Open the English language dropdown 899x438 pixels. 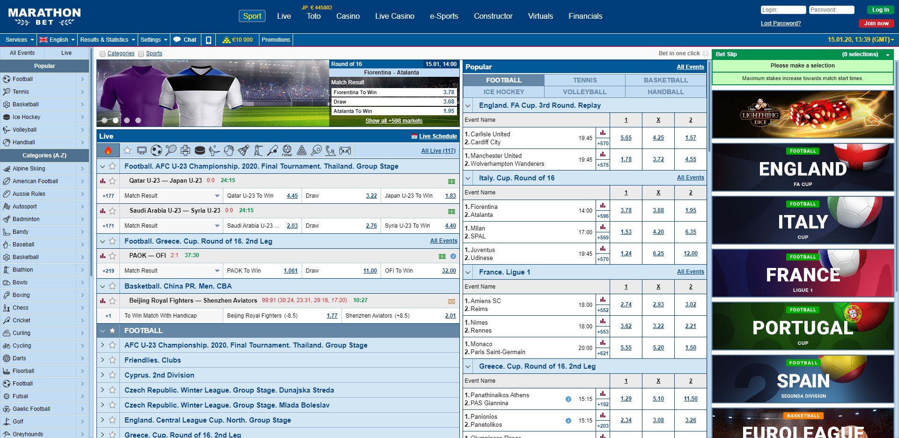57,40
